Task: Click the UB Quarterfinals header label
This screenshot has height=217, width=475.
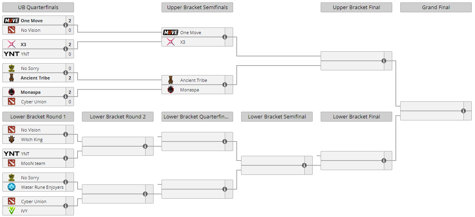Action: 38,8
